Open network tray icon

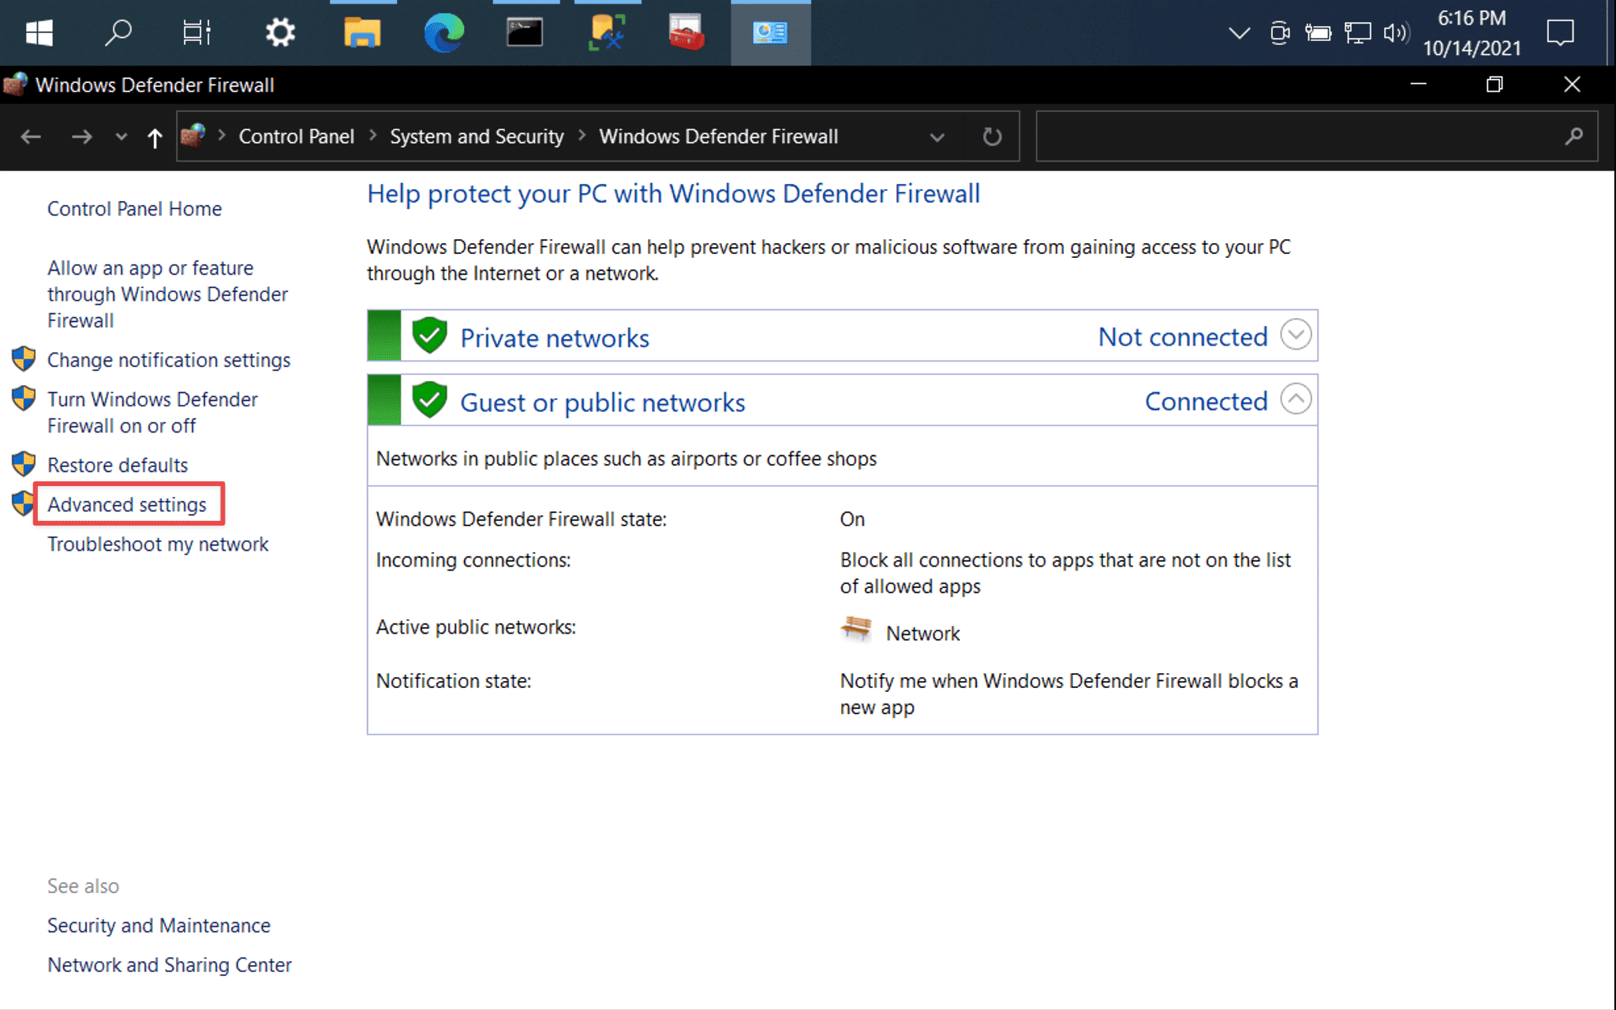(1358, 32)
